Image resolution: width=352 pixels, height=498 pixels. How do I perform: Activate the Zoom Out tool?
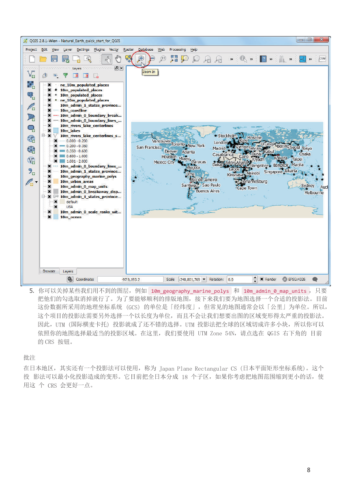point(152,59)
